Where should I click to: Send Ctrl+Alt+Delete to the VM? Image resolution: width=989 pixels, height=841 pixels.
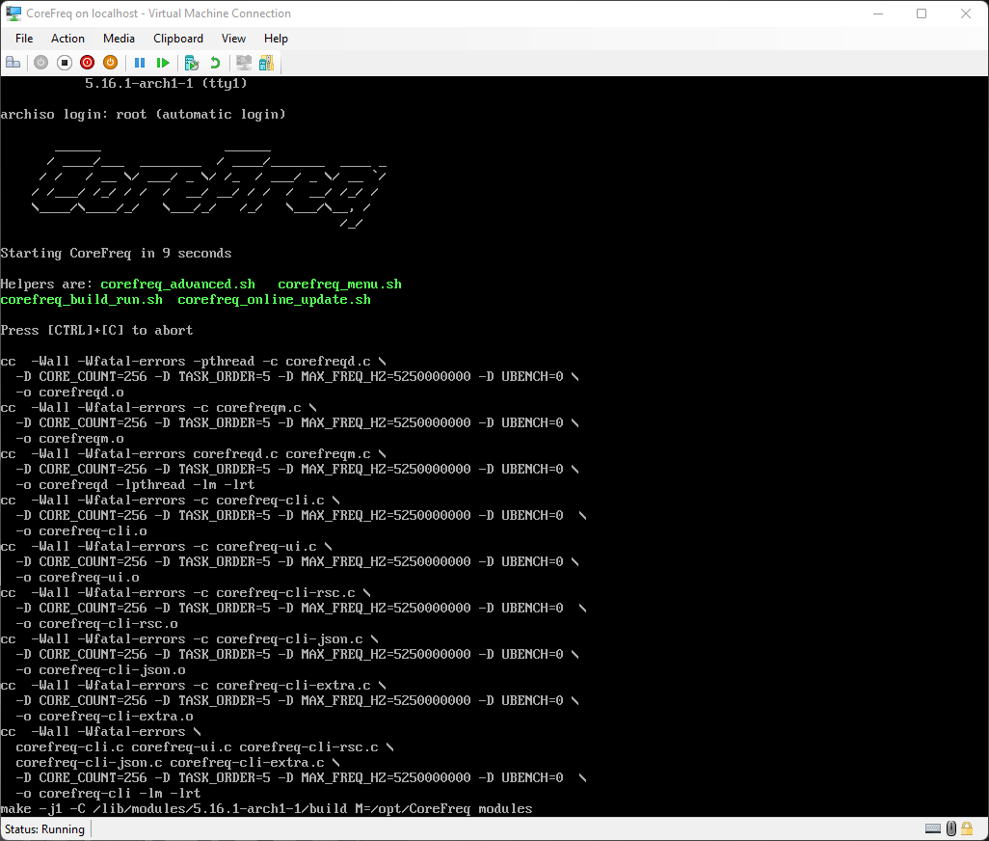(13, 63)
